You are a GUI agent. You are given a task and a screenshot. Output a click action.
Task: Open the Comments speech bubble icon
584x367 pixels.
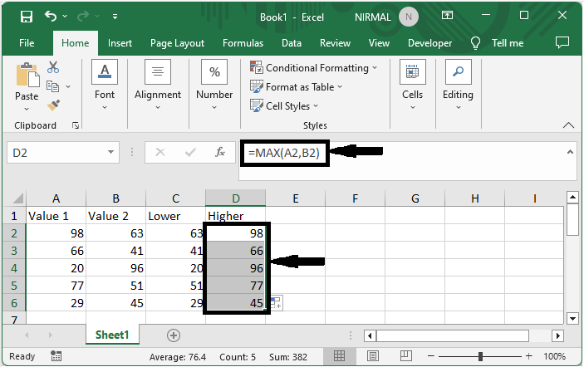562,42
